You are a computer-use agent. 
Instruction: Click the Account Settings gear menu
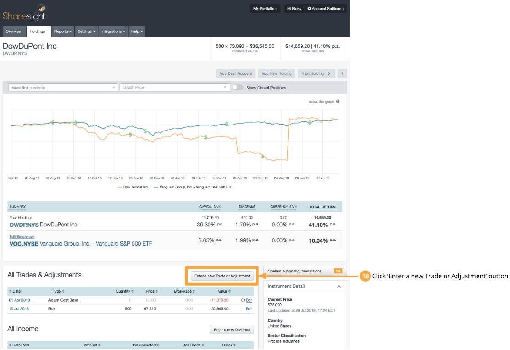point(326,9)
